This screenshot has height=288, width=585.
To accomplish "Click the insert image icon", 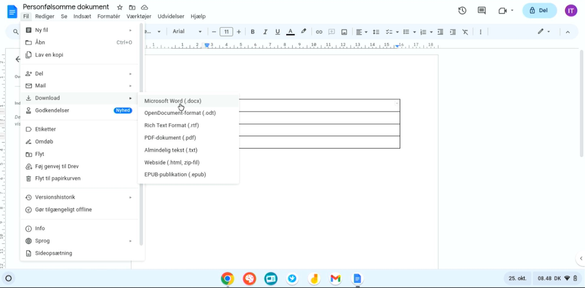I will pyautogui.click(x=344, y=32).
